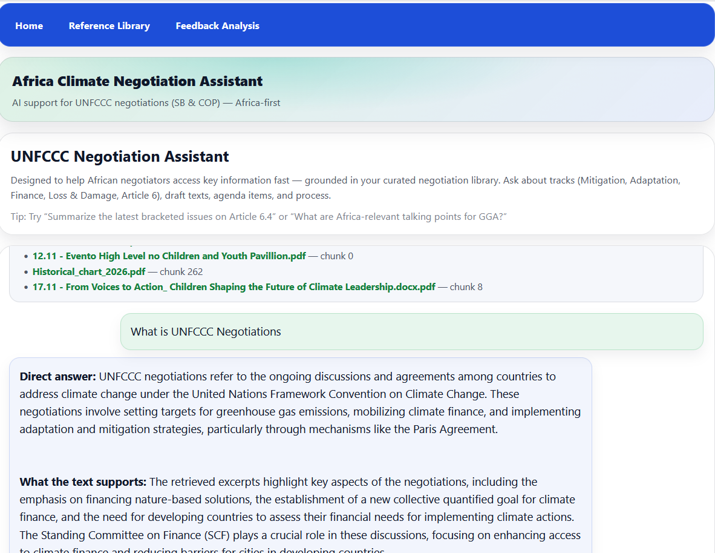Screen dimensions: 715x553
Task: Click the UNFCCC Negotiation Assistant heading
Action: click(x=119, y=156)
